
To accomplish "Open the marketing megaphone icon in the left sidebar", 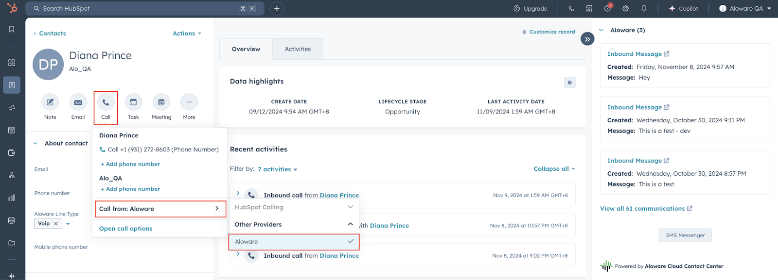I will point(12,108).
